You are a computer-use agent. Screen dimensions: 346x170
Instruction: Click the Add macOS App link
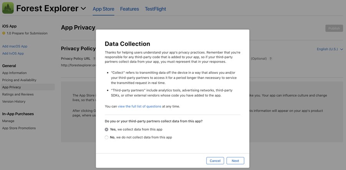pyautogui.click(x=15, y=46)
